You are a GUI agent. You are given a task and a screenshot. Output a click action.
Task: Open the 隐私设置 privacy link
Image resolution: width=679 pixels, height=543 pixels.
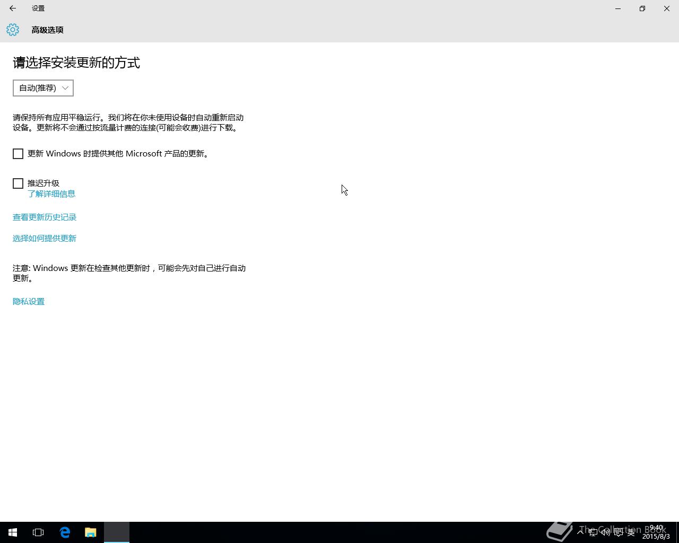[x=29, y=302]
